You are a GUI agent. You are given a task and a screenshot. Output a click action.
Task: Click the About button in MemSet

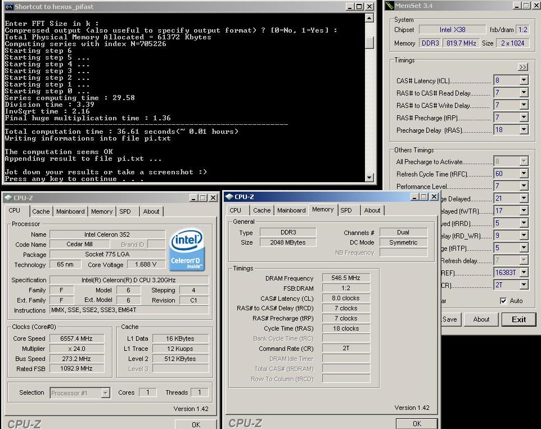coord(481,319)
